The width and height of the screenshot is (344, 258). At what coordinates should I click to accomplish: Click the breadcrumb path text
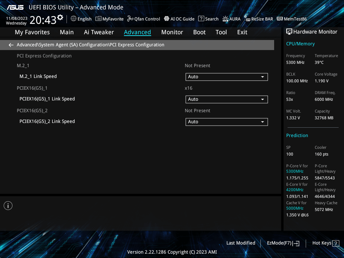tap(90, 45)
